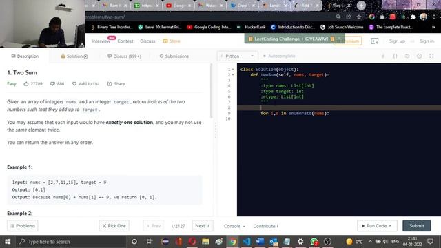Collapse the class Solution code fold arrow
441x248 pixels.
pos(233,70)
